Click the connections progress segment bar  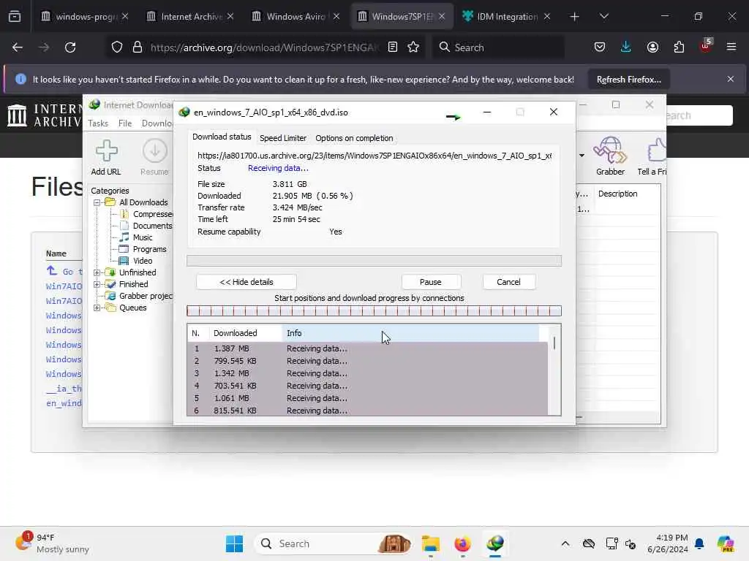point(374,311)
